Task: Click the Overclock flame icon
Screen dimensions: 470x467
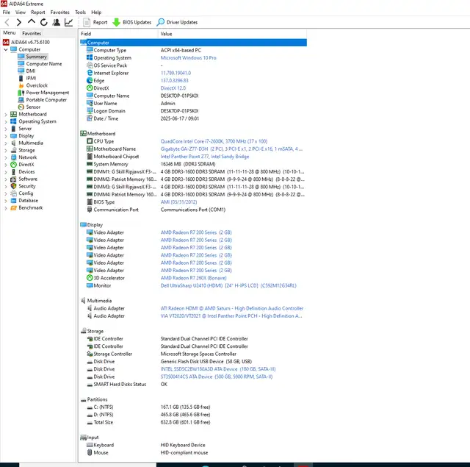Action: [x=21, y=85]
